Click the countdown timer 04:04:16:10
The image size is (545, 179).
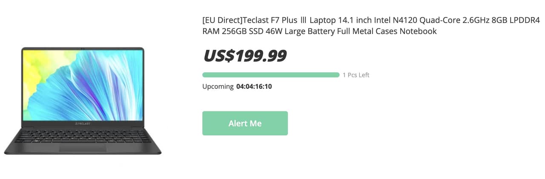coord(254,87)
